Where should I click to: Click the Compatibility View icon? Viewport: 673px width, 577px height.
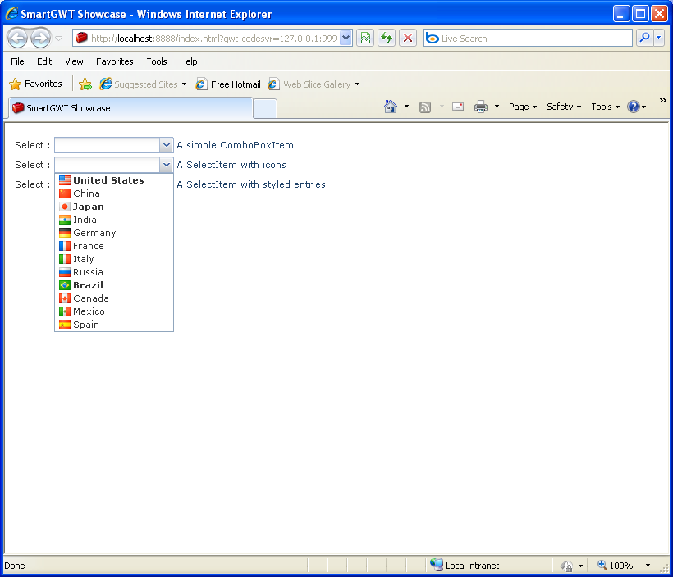(x=365, y=39)
